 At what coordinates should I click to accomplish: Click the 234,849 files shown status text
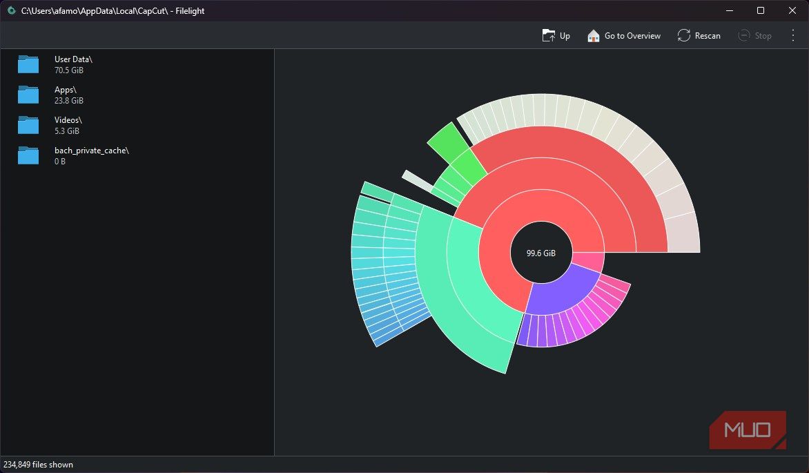(x=38, y=465)
